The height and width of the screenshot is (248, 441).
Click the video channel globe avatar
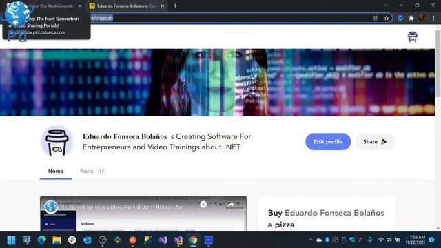[x=51, y=207]
